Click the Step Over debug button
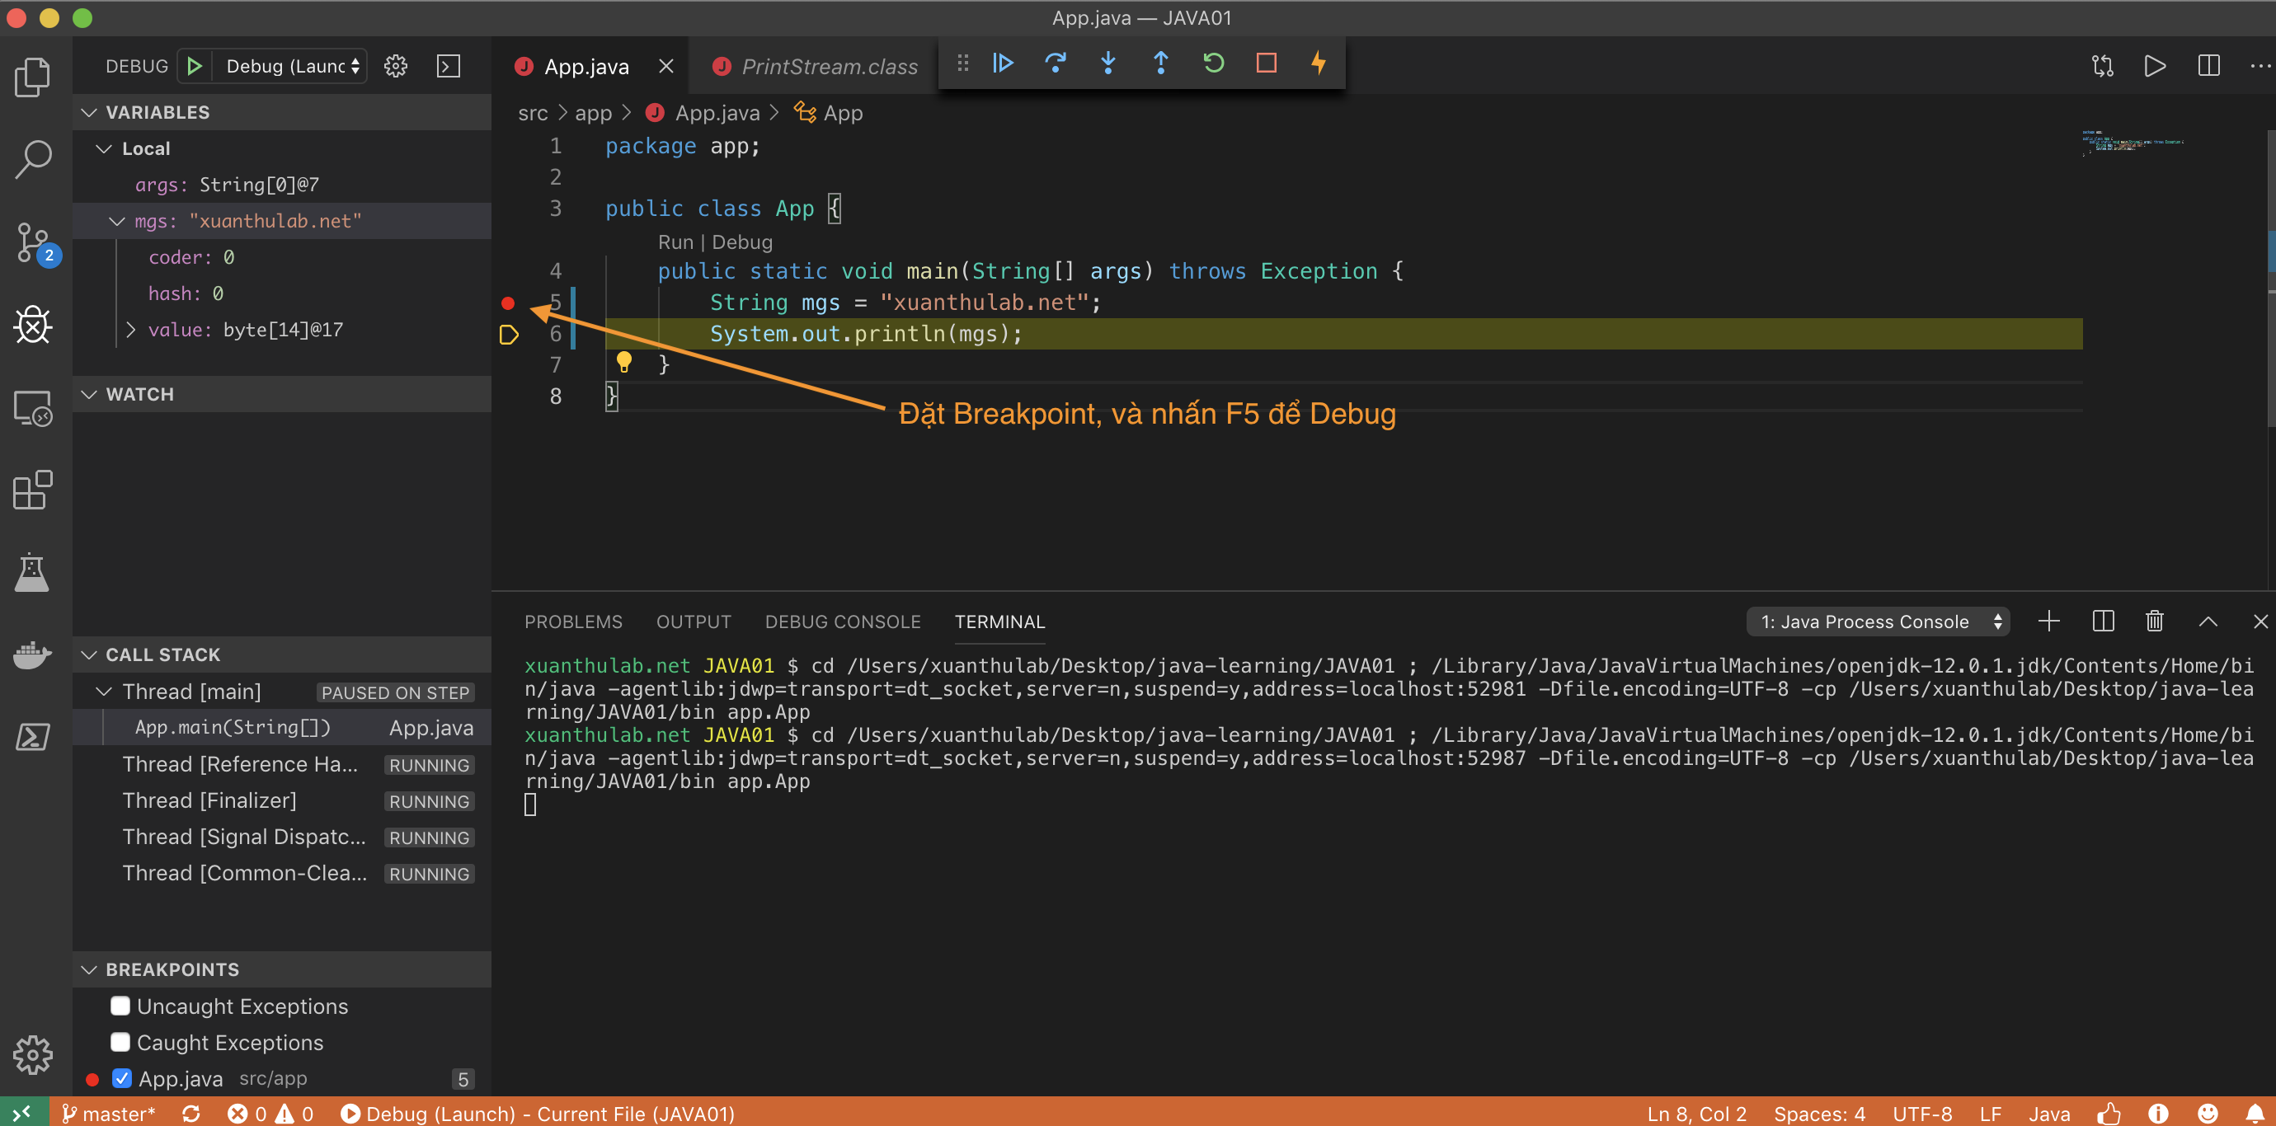Screen dimensions: 2276x1126 click(1055, 63)
